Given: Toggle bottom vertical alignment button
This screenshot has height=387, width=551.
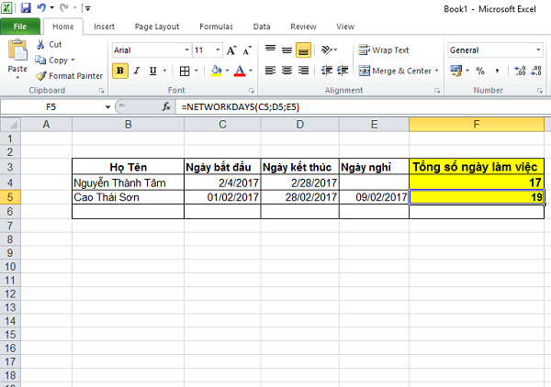Looking at the screenshot, I should coord(302,50).
